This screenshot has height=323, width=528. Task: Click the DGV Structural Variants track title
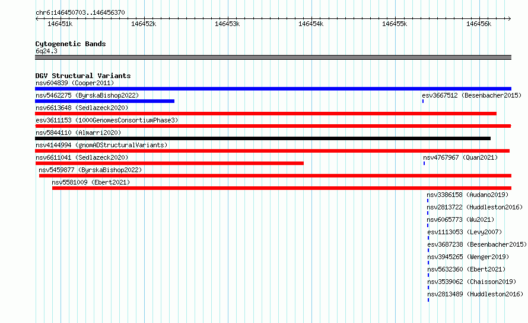click(83, 76)
